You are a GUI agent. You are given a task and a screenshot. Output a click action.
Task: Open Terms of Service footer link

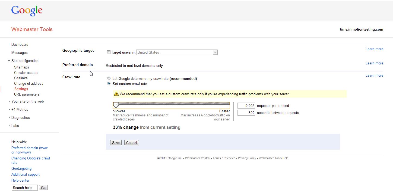click(224, 158)
